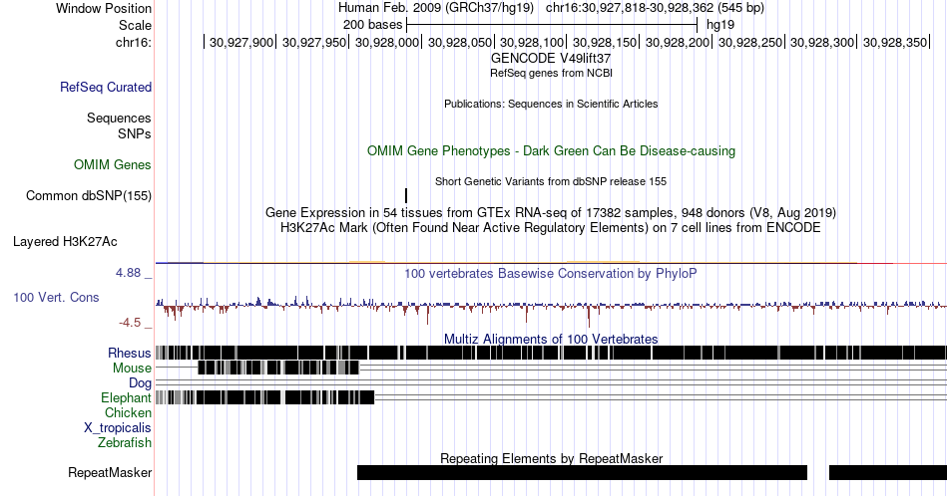Select the Common dbSNP(155) track label

[x=89, y=195]
